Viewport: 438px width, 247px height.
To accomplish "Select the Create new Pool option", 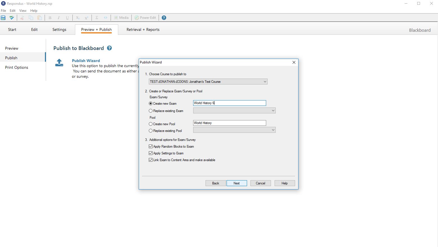I will tap(151, 124).
